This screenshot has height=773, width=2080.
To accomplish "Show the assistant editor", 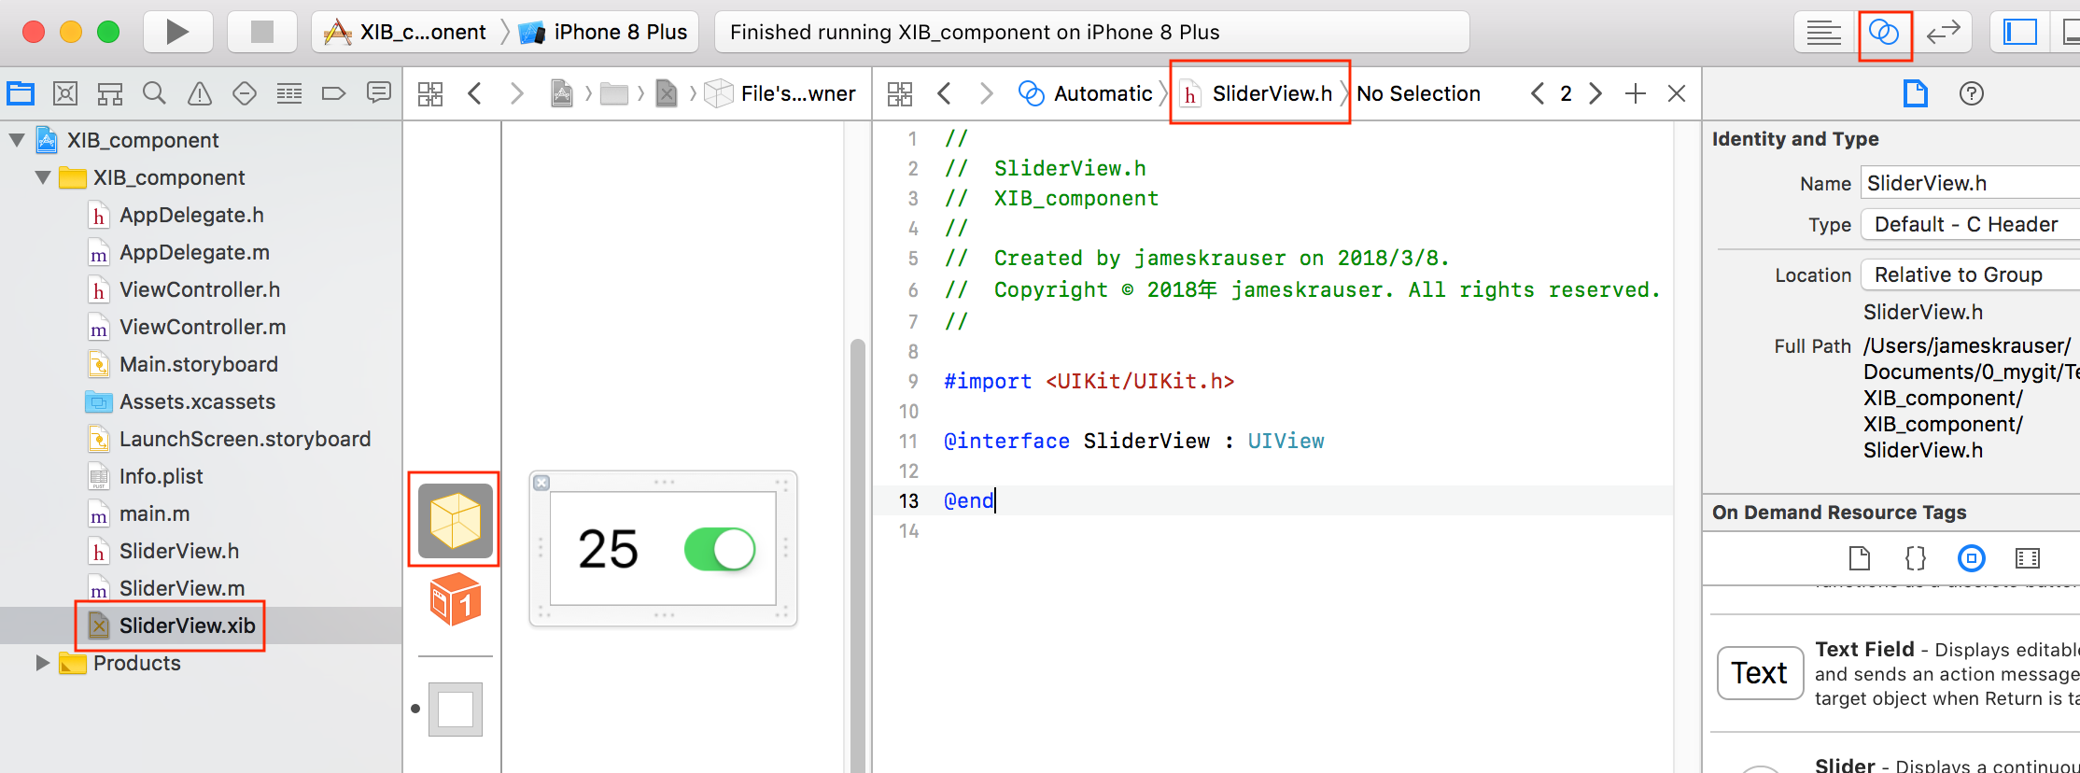I will 1884,33.
